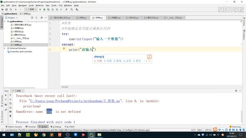Screen dimensions: 246x138
Task: Open the TODO tool window tab
Action: tap(70, 127)
